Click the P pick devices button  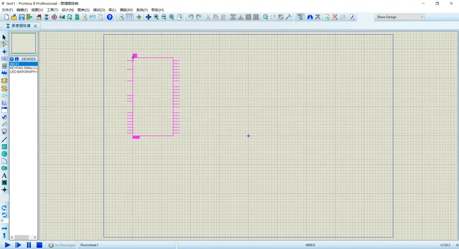click(x=12, y=59)
